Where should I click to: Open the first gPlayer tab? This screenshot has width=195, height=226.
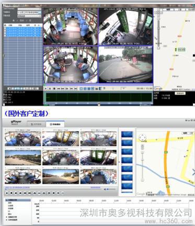36,124
